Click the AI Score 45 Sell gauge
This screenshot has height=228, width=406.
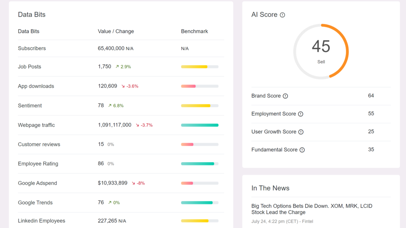321,52
